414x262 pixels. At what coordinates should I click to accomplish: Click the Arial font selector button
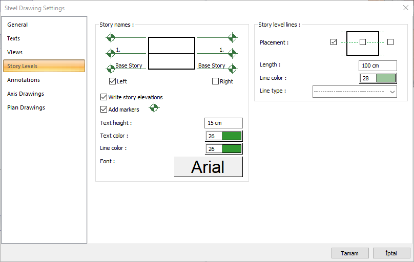click(208, 167)
